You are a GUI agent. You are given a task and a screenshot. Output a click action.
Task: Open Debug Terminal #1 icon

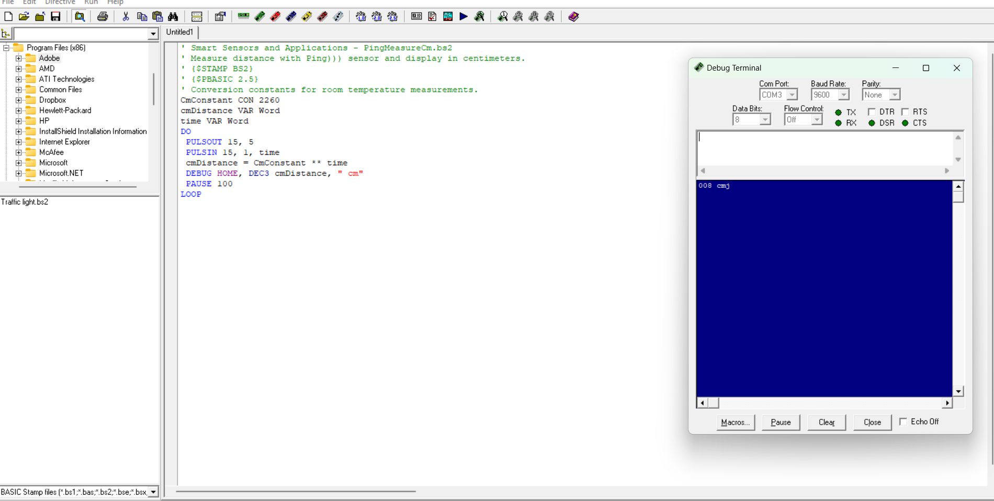click(502, 17)
